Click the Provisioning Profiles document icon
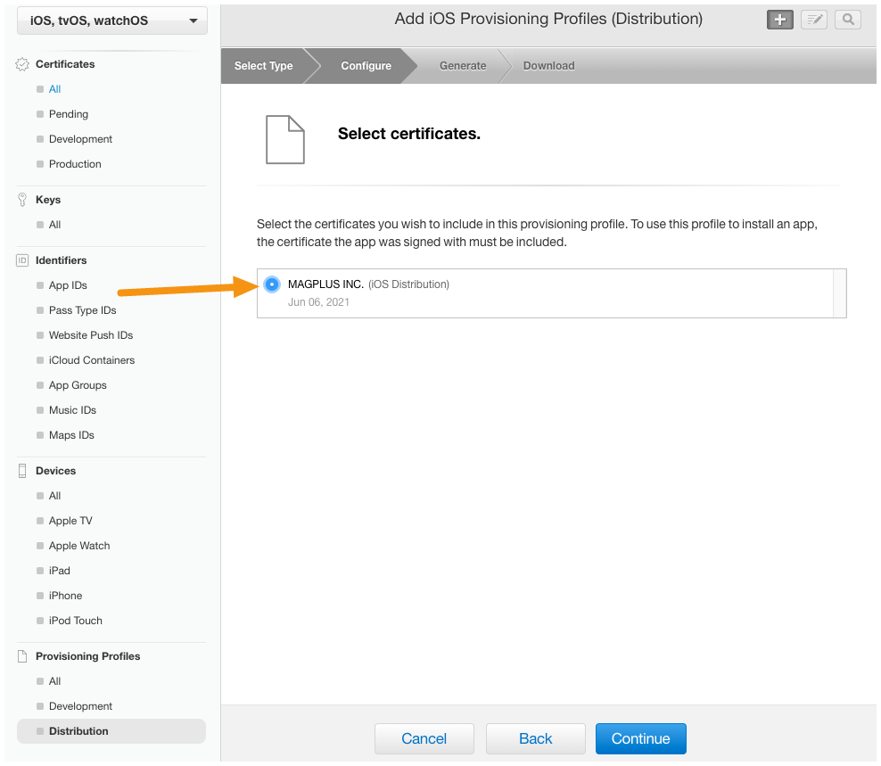This screenshot has height=766, width=881. (22, 655)
